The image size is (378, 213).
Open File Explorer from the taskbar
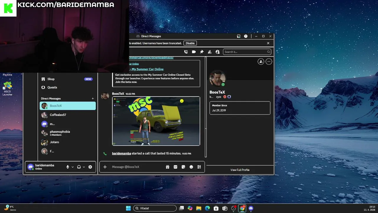(x=199, y=208)
